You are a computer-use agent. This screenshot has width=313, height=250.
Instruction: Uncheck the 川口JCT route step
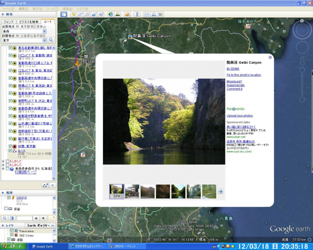10,55
